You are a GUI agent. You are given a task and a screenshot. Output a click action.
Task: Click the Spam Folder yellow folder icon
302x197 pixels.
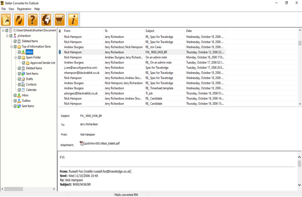(x=23, y=58)
